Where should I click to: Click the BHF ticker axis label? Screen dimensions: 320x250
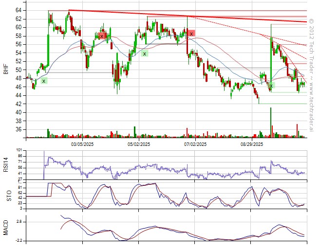6,70
